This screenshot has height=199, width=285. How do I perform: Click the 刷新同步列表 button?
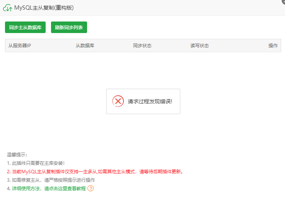pos(69,27)
